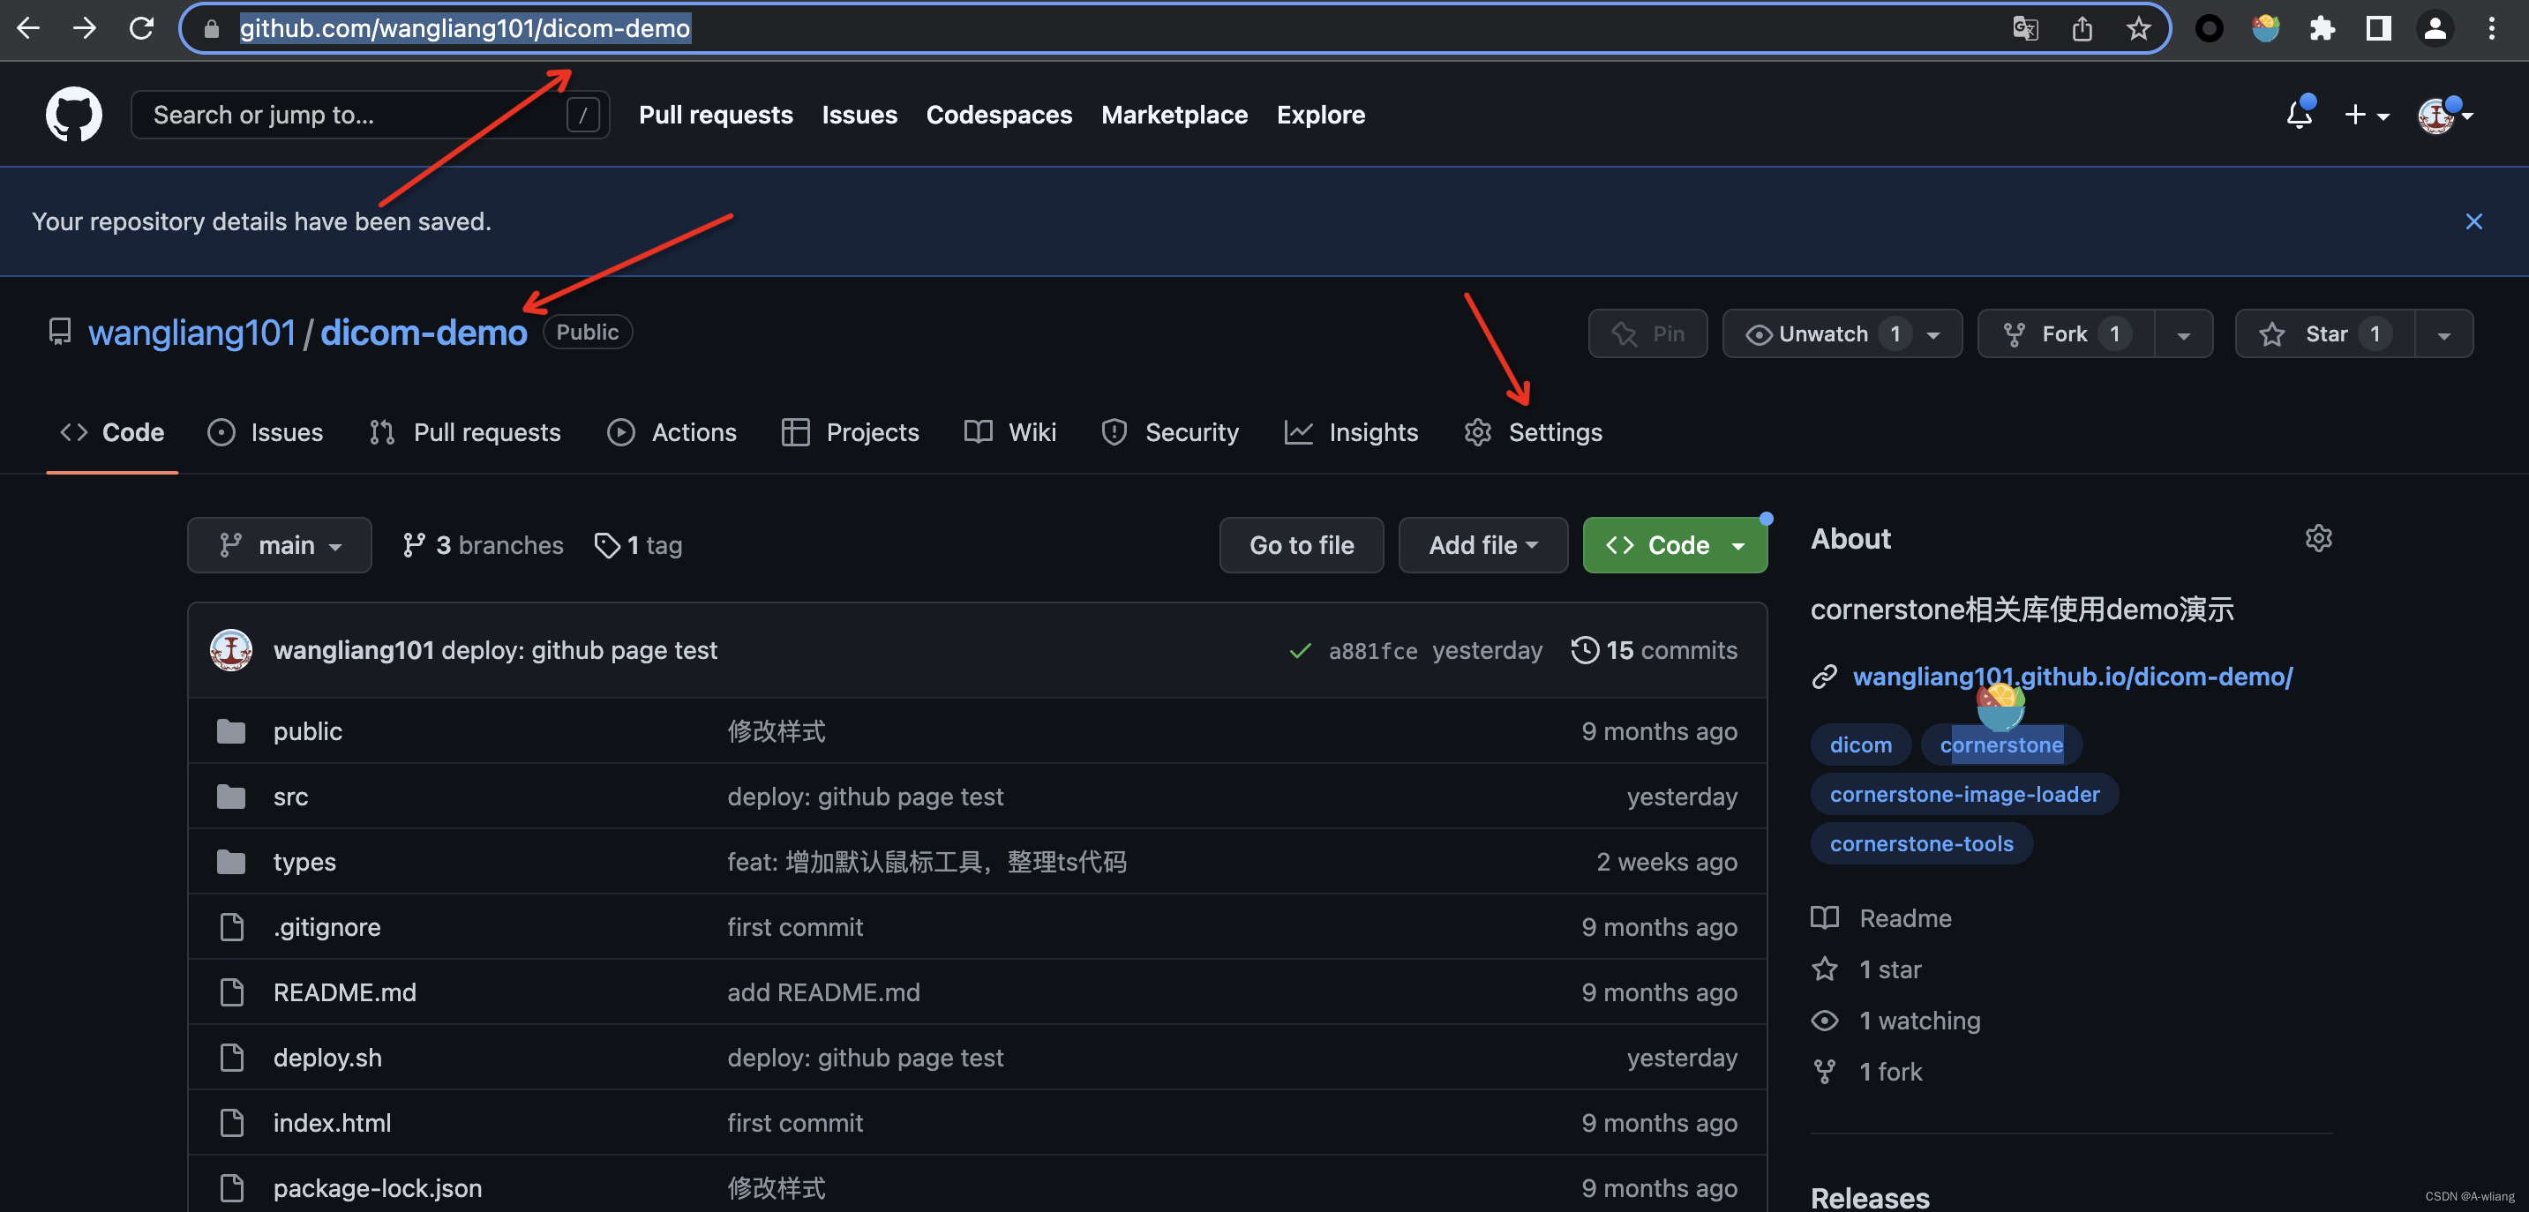Viewport: 2529px width, 1212px height.
Task: Open the notifications bell
Action: 2299,115
